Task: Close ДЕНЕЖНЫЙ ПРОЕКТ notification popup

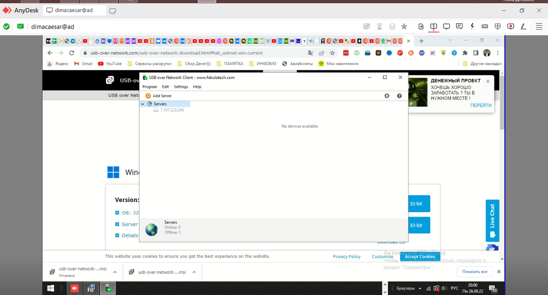Action: pyautogui.click(x=488, y=81)
